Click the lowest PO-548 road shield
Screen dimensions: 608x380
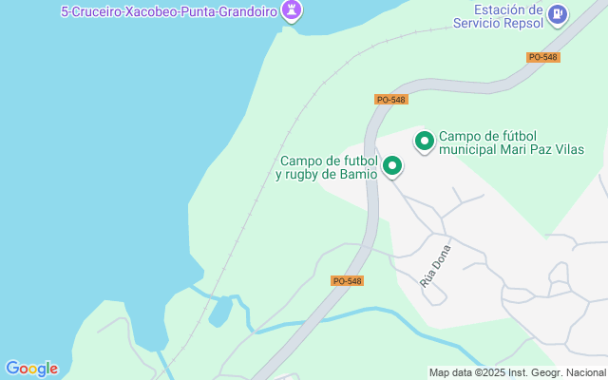[347, 281]
